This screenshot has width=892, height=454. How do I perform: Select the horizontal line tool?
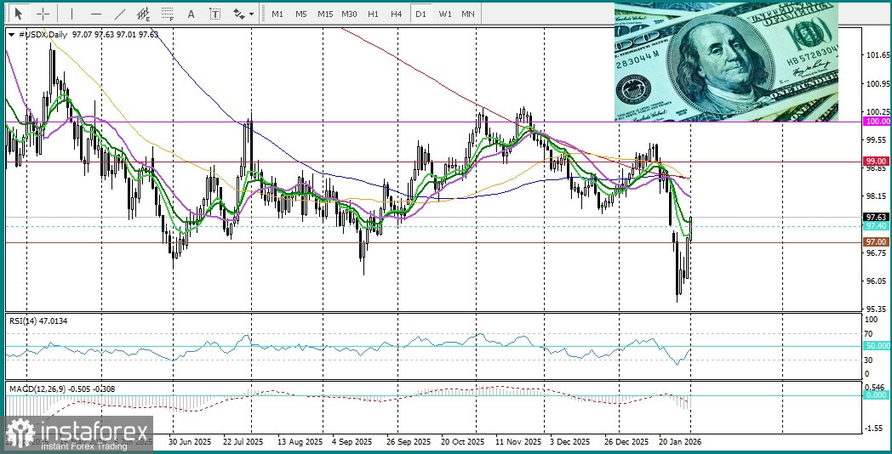point(95,14)
